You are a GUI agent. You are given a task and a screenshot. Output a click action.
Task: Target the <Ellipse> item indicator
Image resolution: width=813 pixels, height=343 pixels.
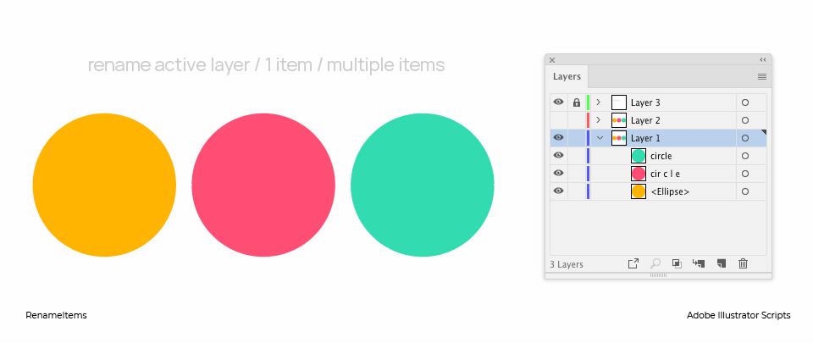[x=745, y=191]
